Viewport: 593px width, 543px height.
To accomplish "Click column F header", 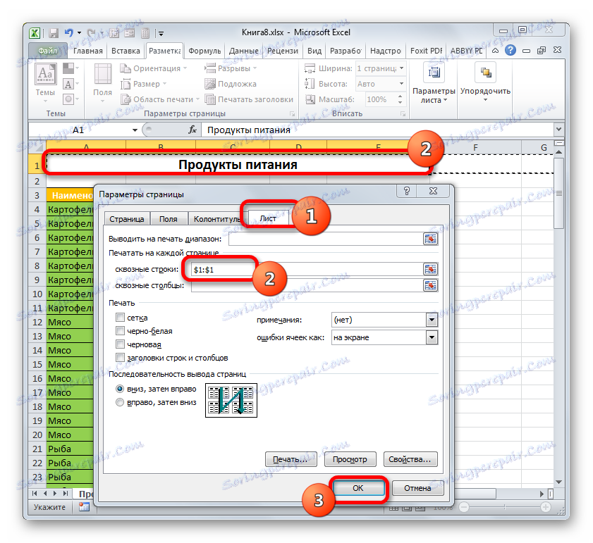I will [x=475, y=147].
